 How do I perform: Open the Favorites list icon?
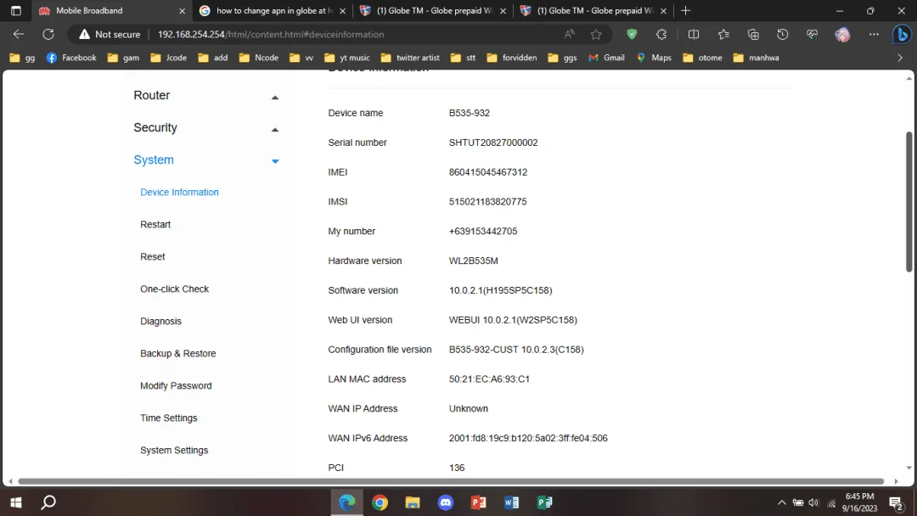tap(723, 35)
